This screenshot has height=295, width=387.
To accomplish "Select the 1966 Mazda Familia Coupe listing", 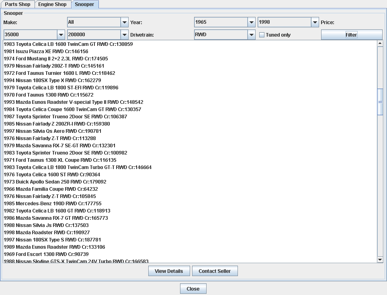I will pos(190,189).
